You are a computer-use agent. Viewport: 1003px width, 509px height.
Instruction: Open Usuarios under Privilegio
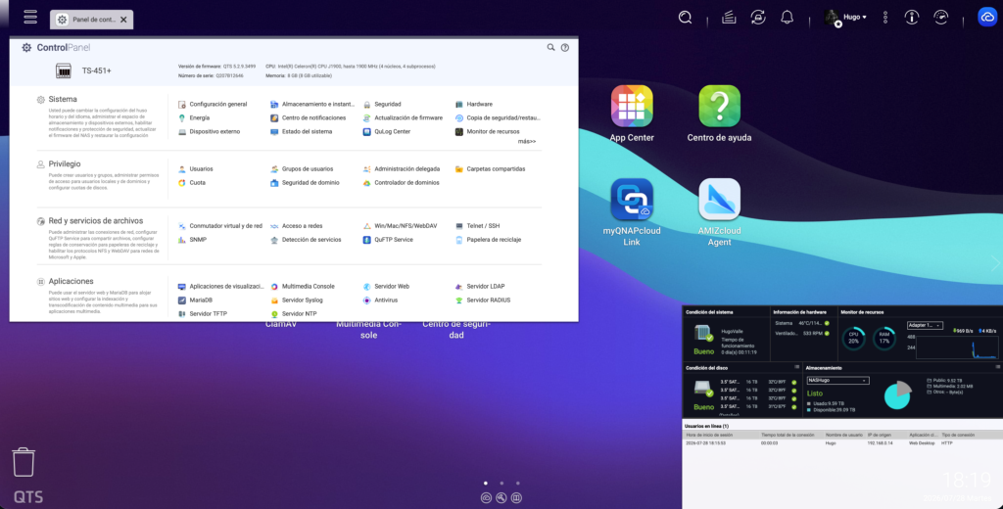pos(196,168)
